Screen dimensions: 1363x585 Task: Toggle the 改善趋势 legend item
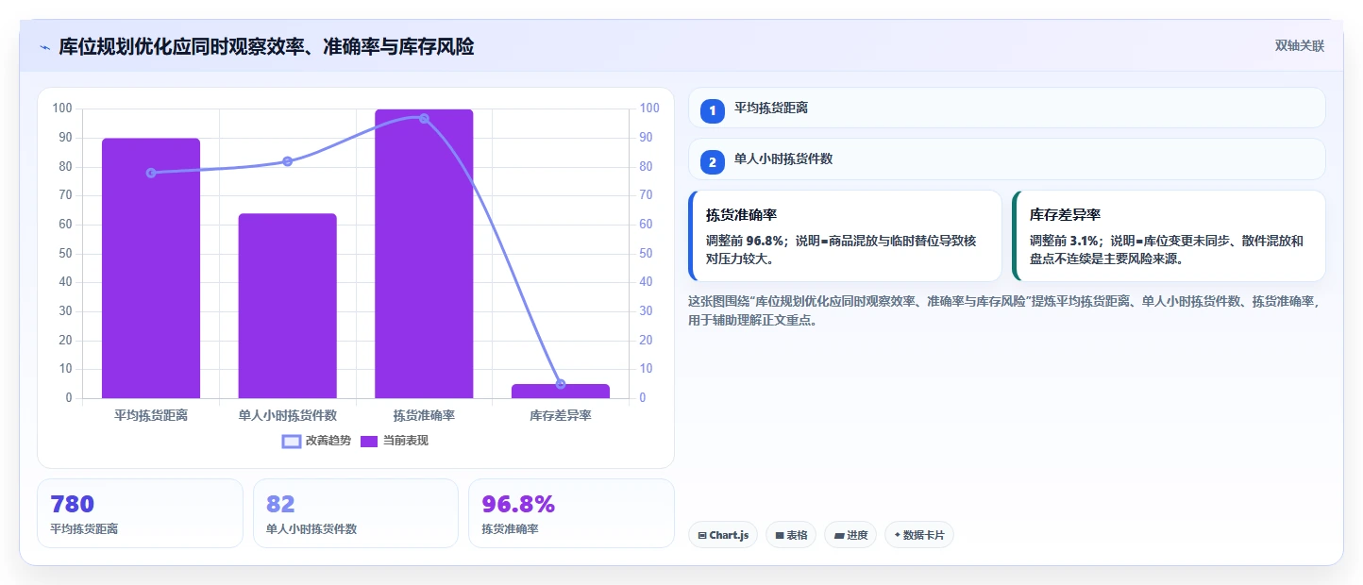pos(316,441)
